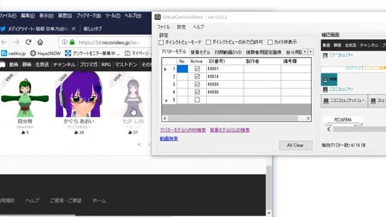Enable ダイレクトビューモード checkbox

(x=161, y=43)
